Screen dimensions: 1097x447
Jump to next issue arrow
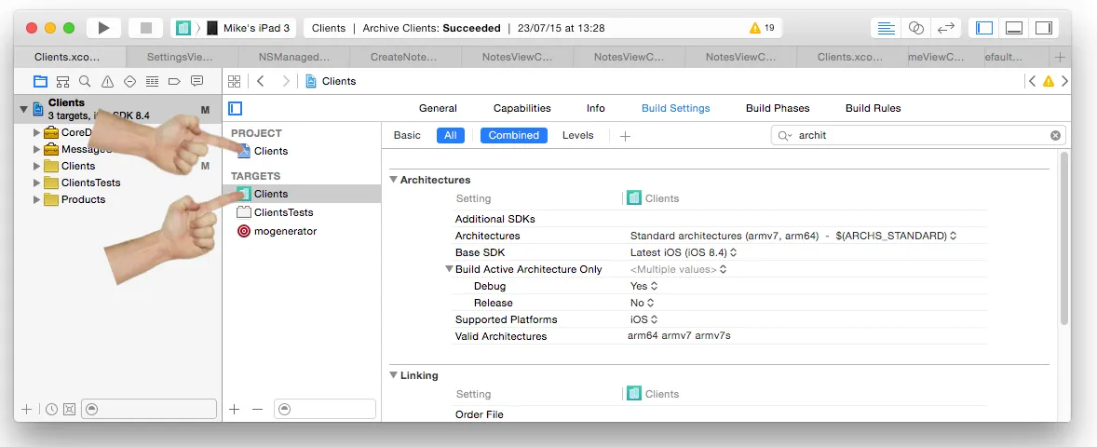pos(1064,81)
